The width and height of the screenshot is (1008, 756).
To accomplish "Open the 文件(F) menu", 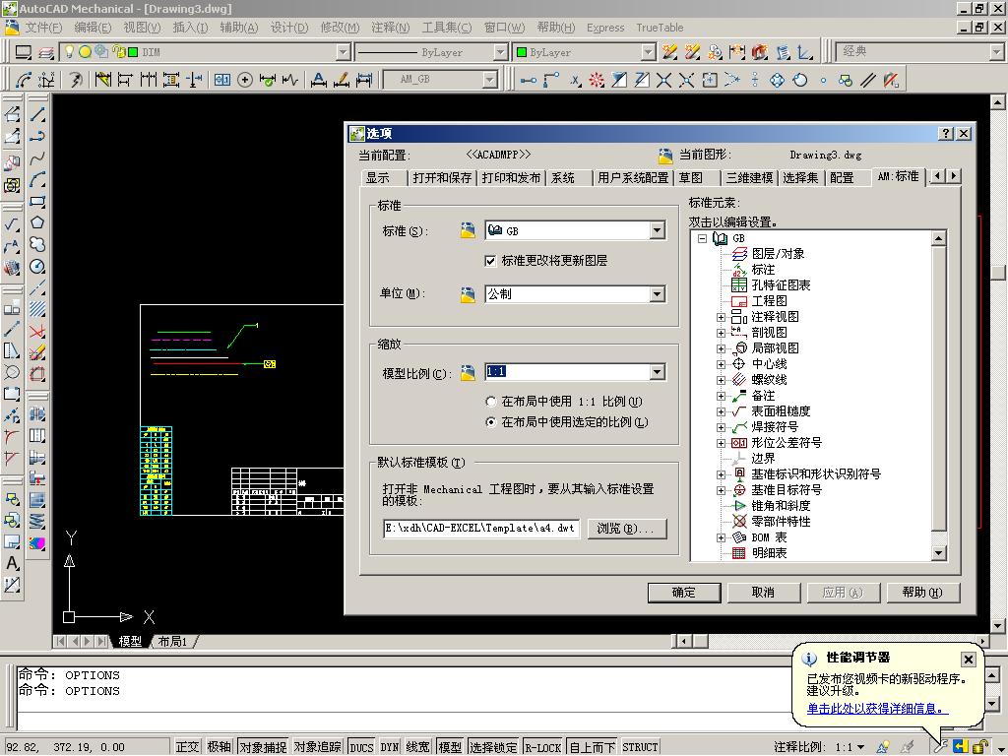I will coord(43,28).
